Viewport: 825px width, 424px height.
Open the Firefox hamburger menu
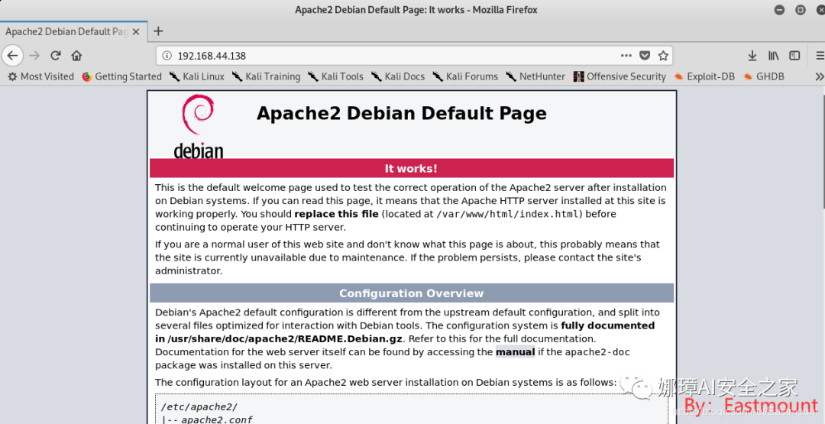click(819, 55)
